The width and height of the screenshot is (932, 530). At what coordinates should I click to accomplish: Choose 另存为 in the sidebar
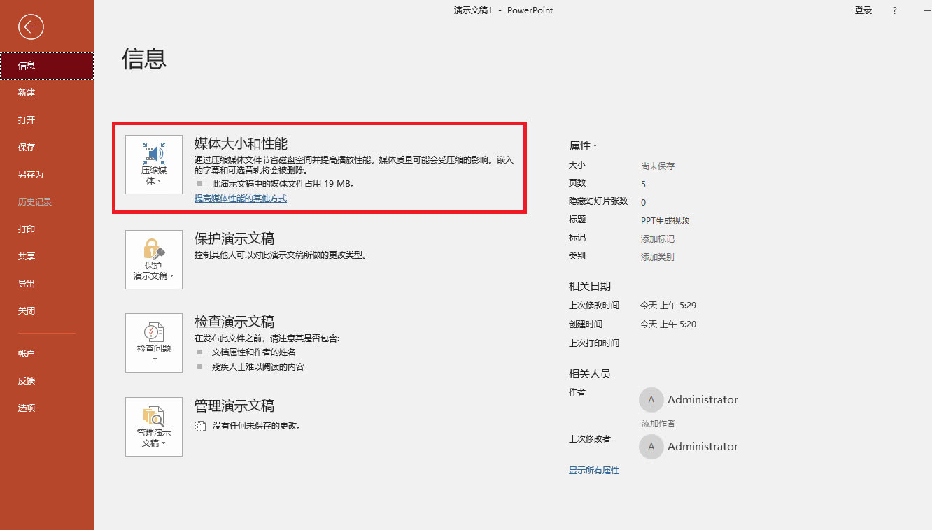click(47, 175)
